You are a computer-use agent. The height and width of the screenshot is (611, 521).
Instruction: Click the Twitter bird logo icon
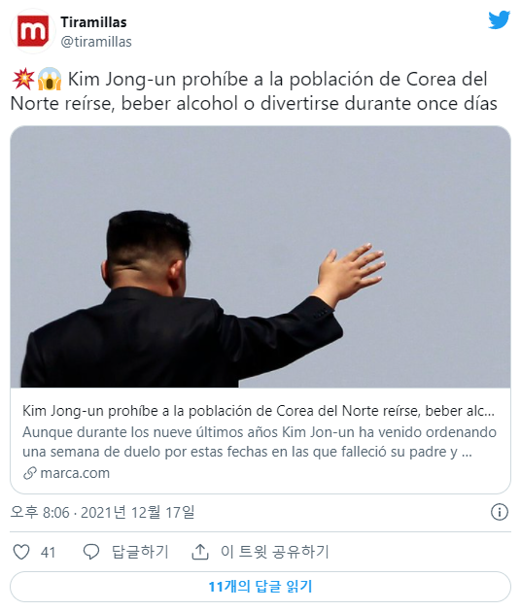click(500, 20)
